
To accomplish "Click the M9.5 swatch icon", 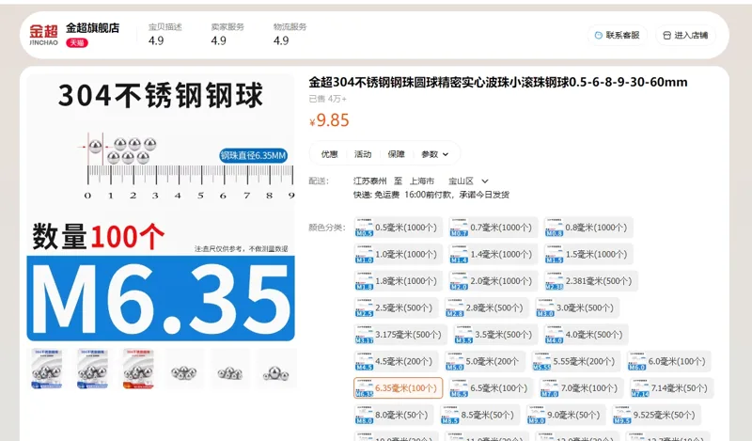I will (x=622, y=415).
